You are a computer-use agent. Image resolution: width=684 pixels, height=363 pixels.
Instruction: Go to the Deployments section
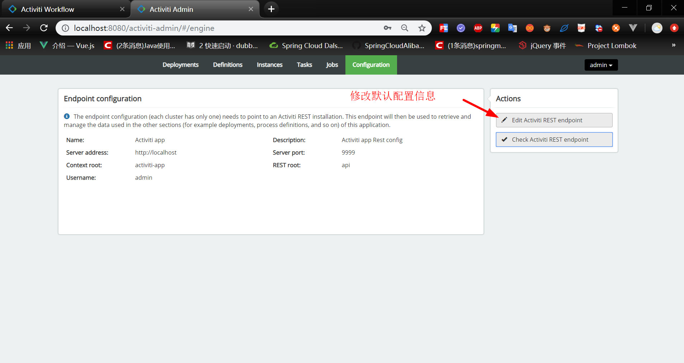(x=180, y=65)
